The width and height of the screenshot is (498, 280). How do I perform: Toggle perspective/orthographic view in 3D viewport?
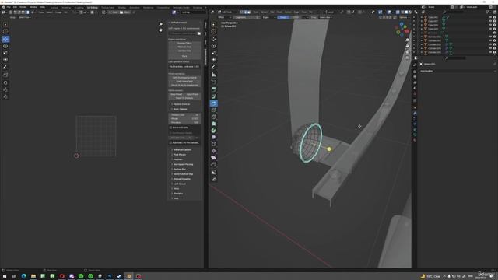click(407, 58)
